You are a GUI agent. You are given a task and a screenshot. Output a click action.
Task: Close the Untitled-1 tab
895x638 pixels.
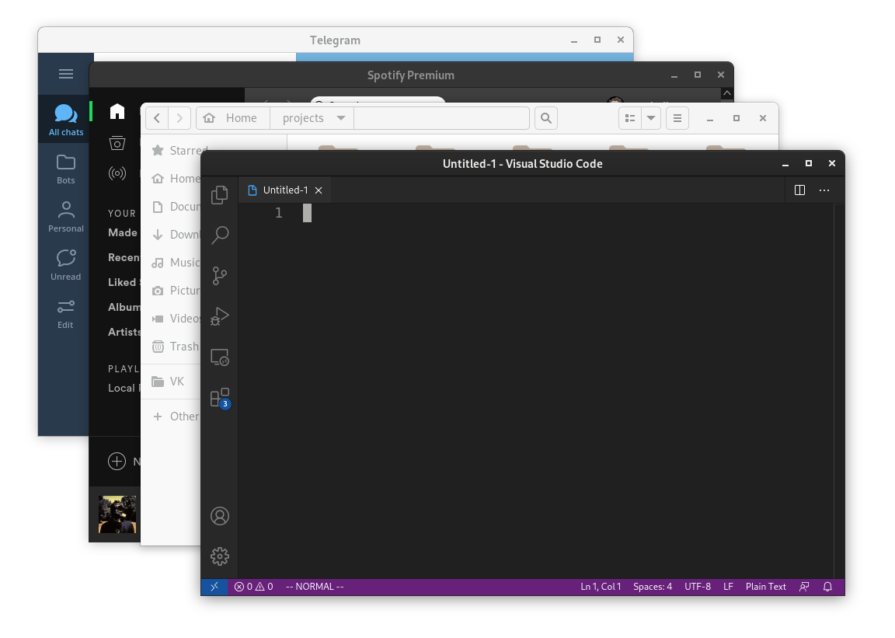[x=319, y=190]
